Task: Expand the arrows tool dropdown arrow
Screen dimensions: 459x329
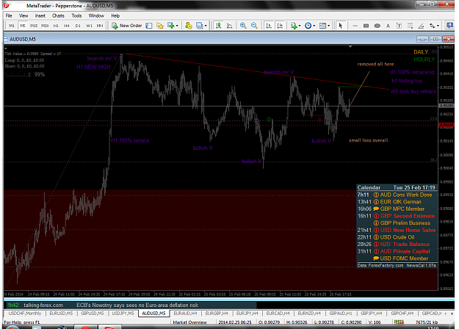Action: coord(438,26)
